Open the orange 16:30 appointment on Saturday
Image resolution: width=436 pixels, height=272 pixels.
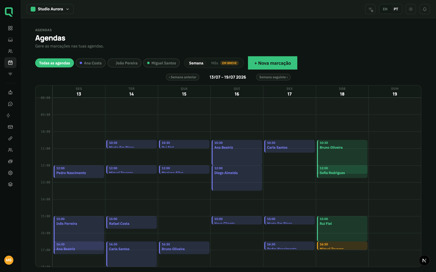click(x=342, y=246)
